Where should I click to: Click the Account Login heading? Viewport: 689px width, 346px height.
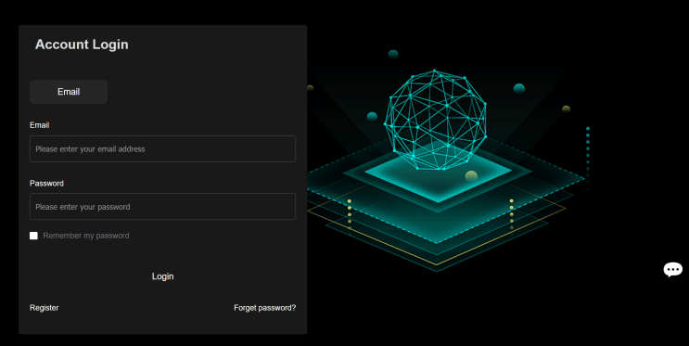82,45
